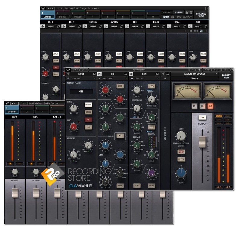This screenshot has height=230, width=241.
Task: Click the plus icon to add an insert
Action: [x=165, y=78]
